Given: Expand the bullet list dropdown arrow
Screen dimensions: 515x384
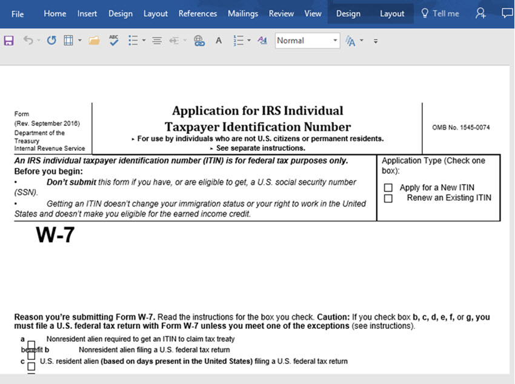Looking at the screenshot, I should click(144, 41).
